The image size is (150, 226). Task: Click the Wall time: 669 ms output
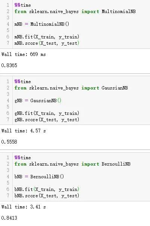point(24,54)
